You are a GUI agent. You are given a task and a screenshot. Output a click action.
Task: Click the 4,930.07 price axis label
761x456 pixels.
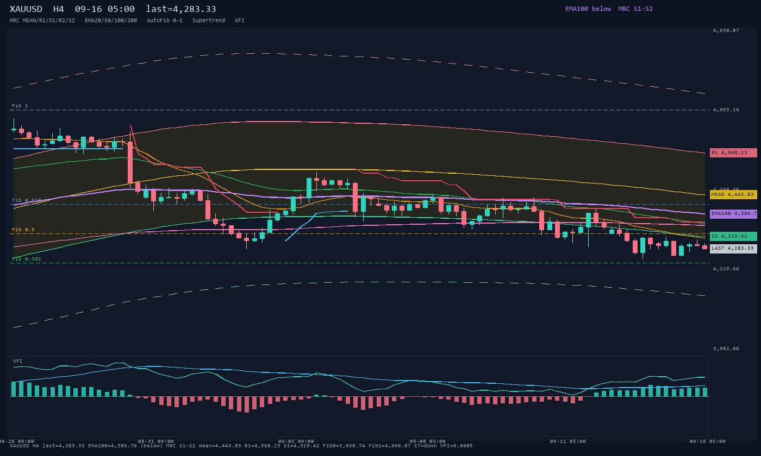click(726, 31)
